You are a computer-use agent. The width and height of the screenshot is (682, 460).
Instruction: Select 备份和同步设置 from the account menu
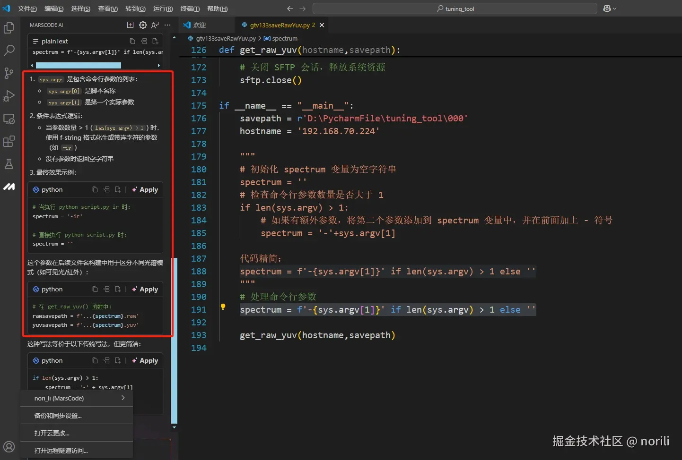(58, 416)
